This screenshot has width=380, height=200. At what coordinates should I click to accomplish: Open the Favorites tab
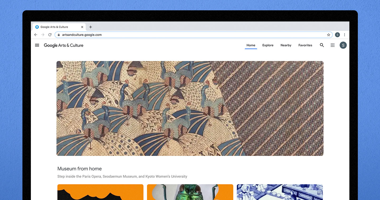[305, 45]
